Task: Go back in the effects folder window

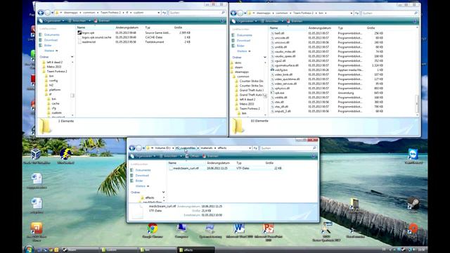Action: pyautogui.click(x=132, y=148)
